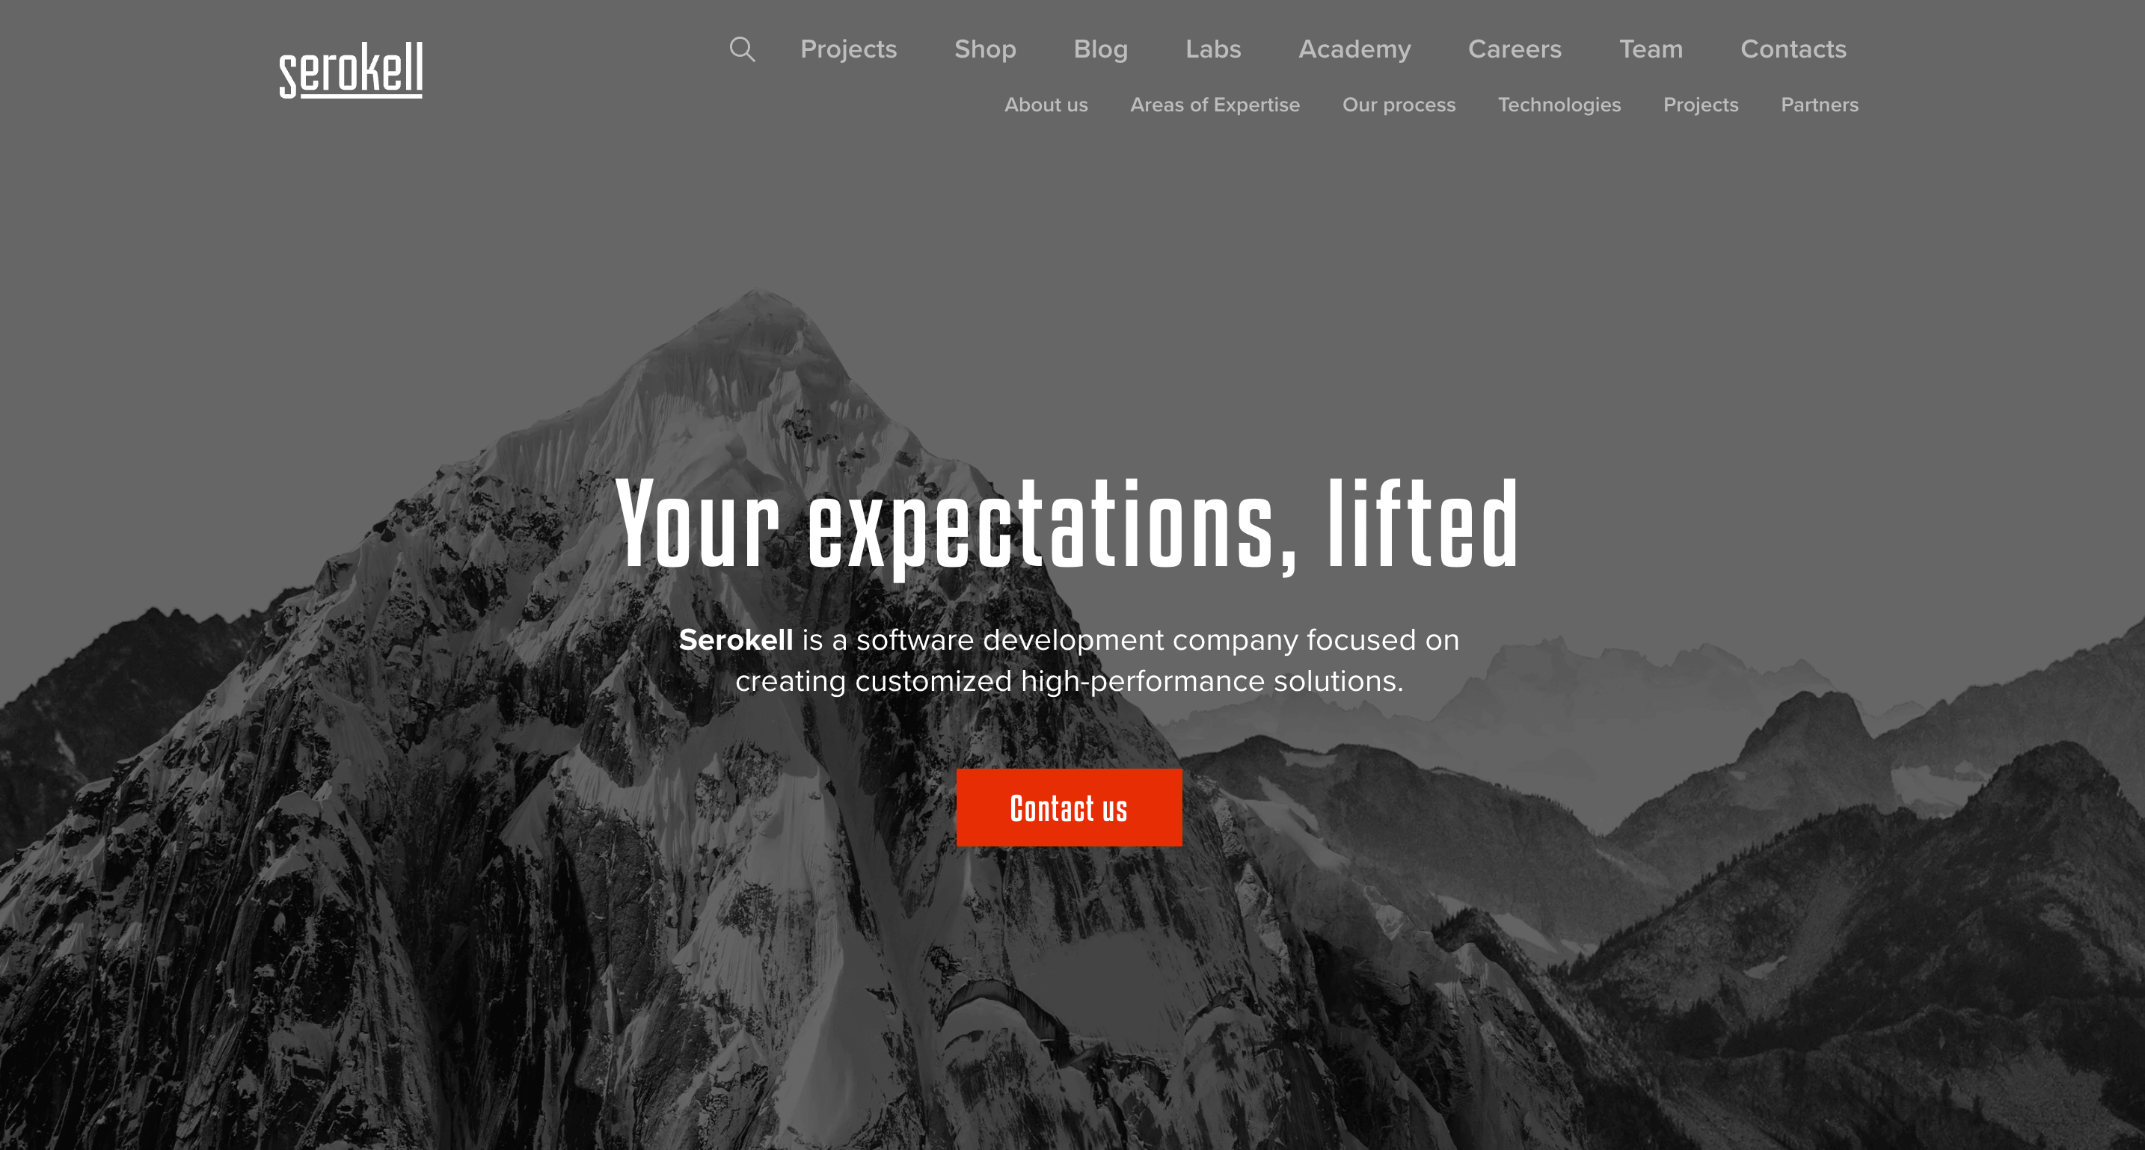Select the Areas of Expertise section
Image resolution: width=2145 pixels, height=1150 pixels.
[1213, 103]
